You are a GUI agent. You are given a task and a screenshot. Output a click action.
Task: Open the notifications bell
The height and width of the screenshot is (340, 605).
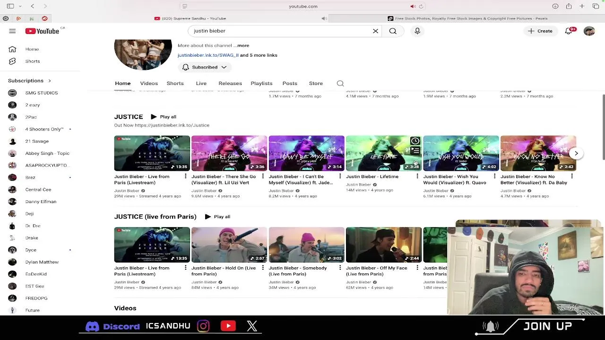(x=569, y=31)
